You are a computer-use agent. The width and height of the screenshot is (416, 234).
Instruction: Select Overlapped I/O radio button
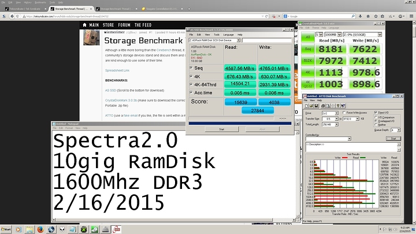[x=376, y=121]
